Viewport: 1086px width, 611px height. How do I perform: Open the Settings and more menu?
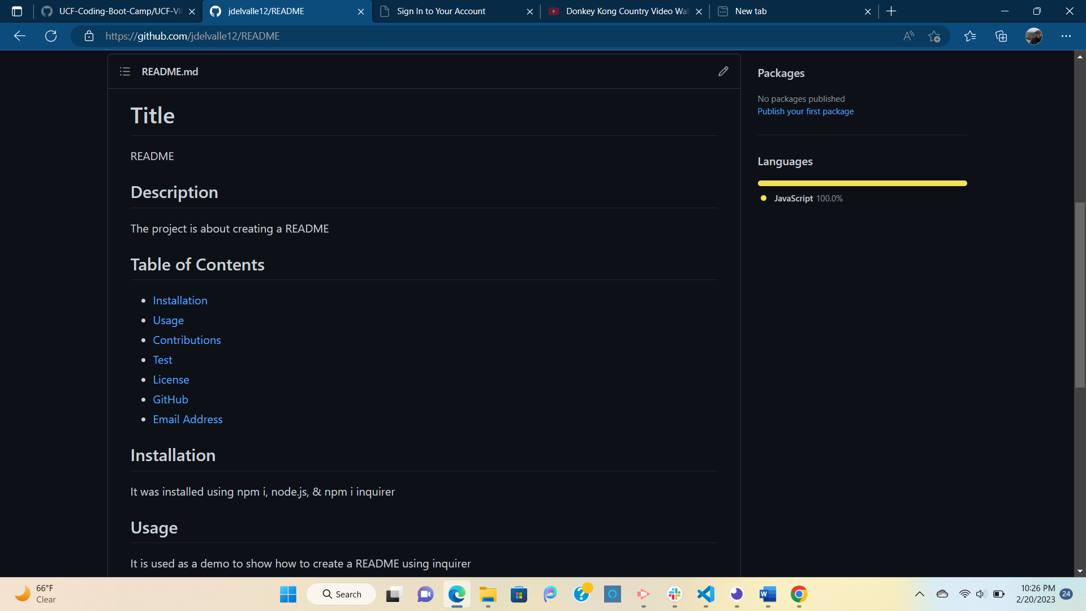point(1067,36)
